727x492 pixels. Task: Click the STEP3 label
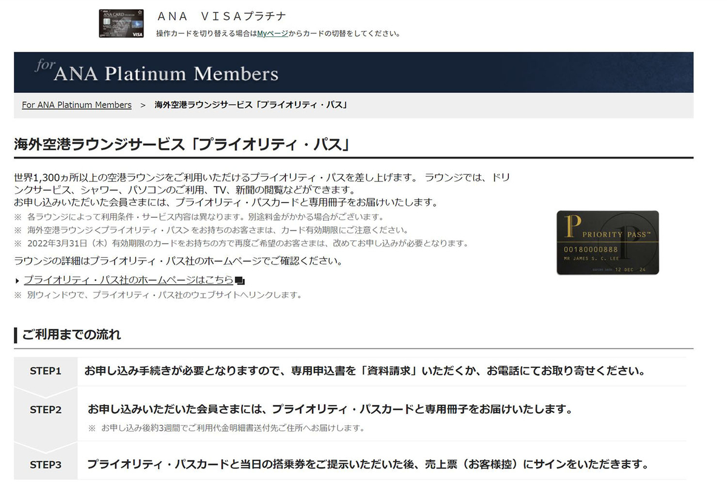point(46,465)
